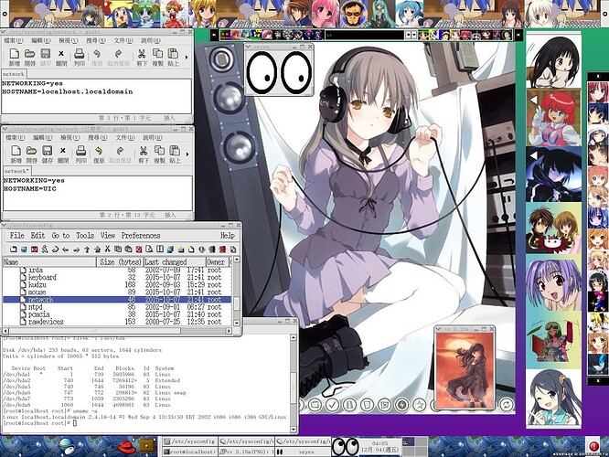Click Open (開啟) in gedit showing HOSTNAME=localhost.localdomain

click(30, 57)
